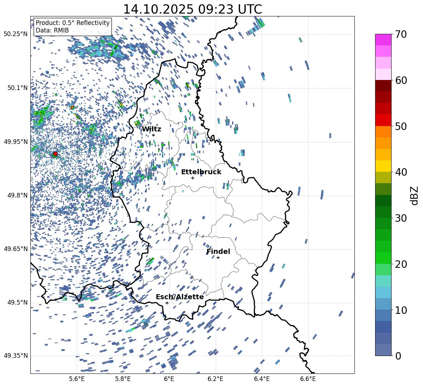The image size is (423, 386).
Task: Click the 70 tick on colorbar
Action: pyautogui.click(x=401, y=34)
